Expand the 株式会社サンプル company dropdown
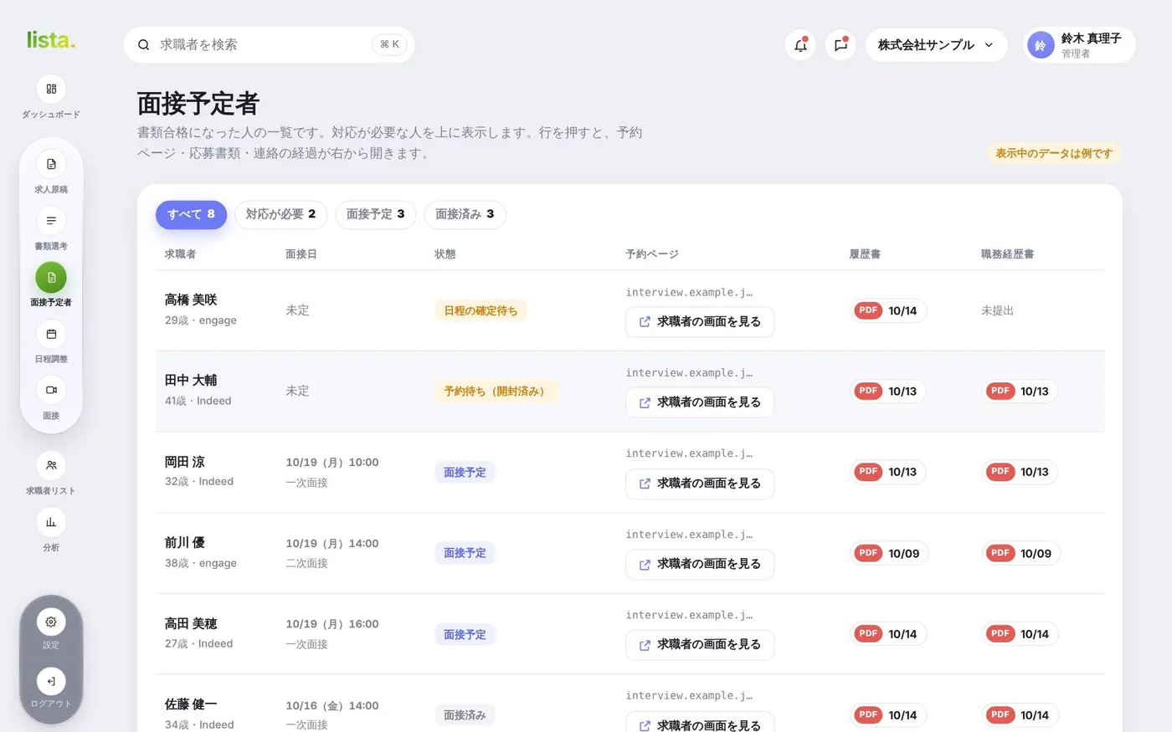This screenshot has width=1172, height=732. pos(936,45)
